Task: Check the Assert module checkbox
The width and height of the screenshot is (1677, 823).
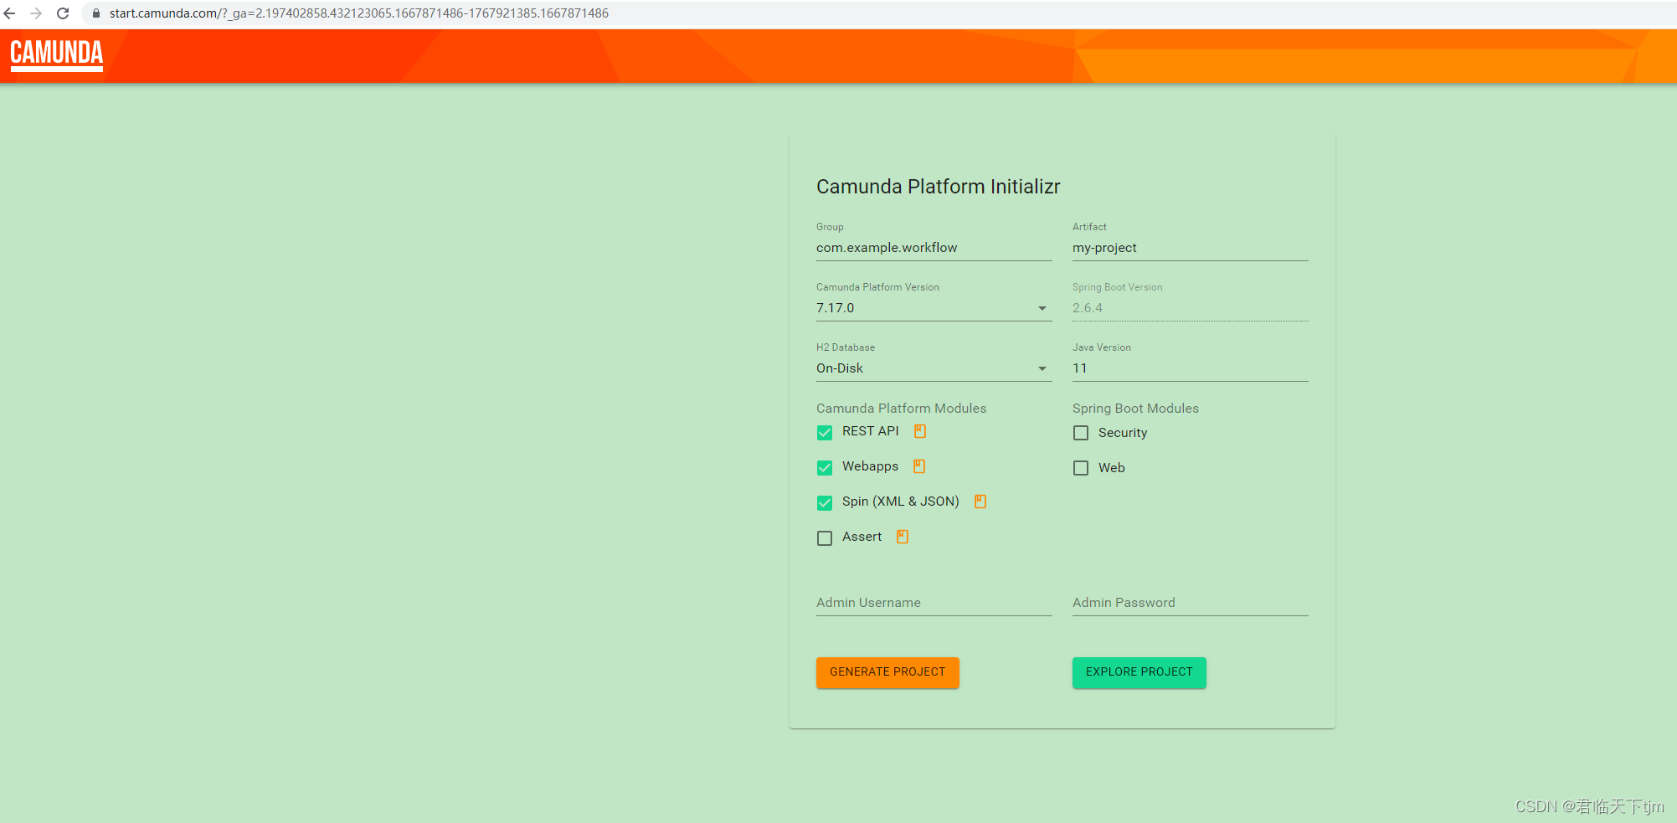Action: coord(824,538)
